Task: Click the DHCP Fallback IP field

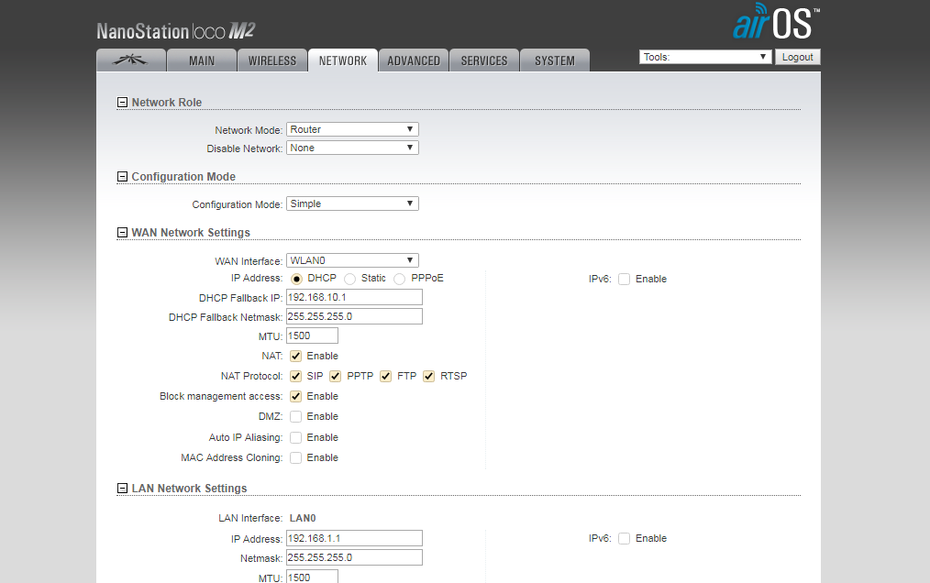Action: [x=354, y=297]
